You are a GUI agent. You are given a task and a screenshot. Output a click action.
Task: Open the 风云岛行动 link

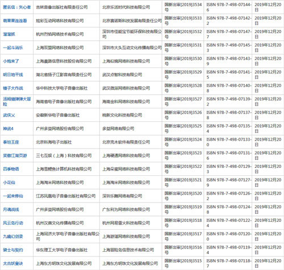[x=13, y=223]
